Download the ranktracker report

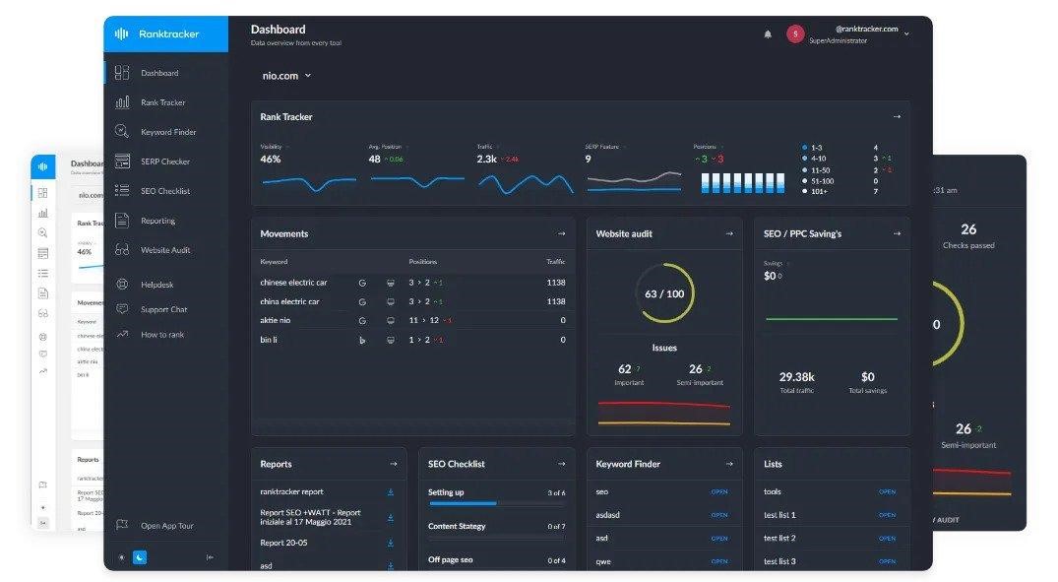[391, 492]
